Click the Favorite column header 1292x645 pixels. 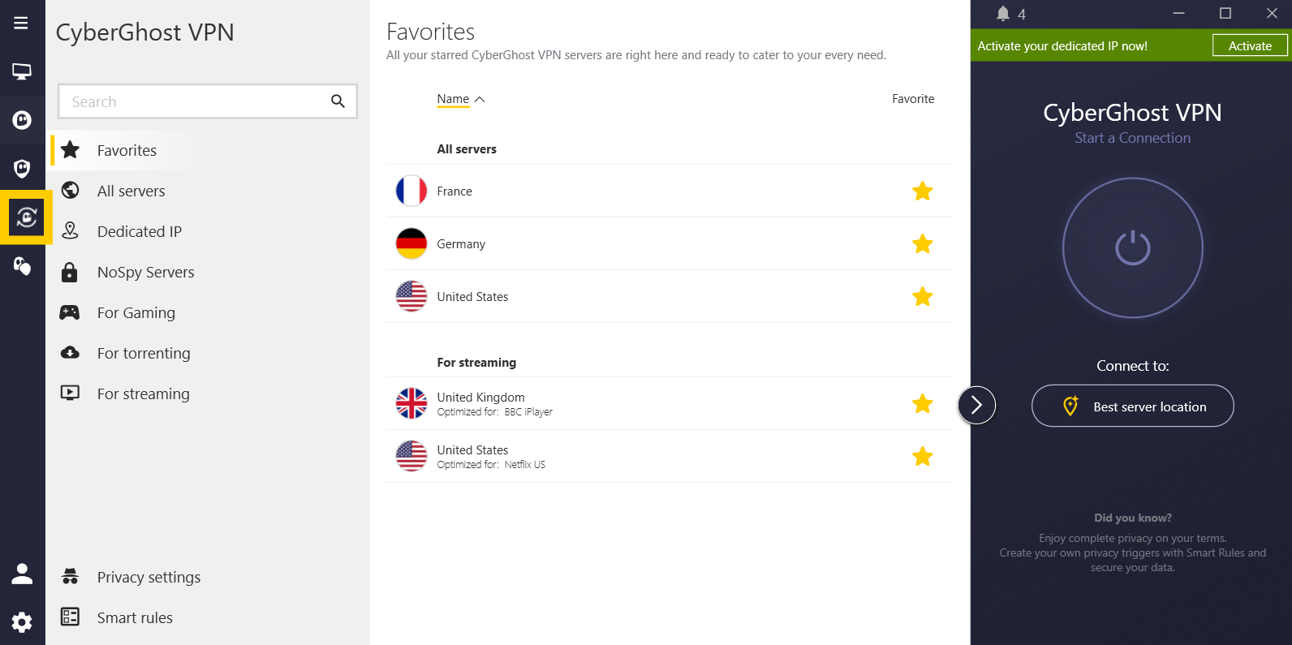(913, 99)
